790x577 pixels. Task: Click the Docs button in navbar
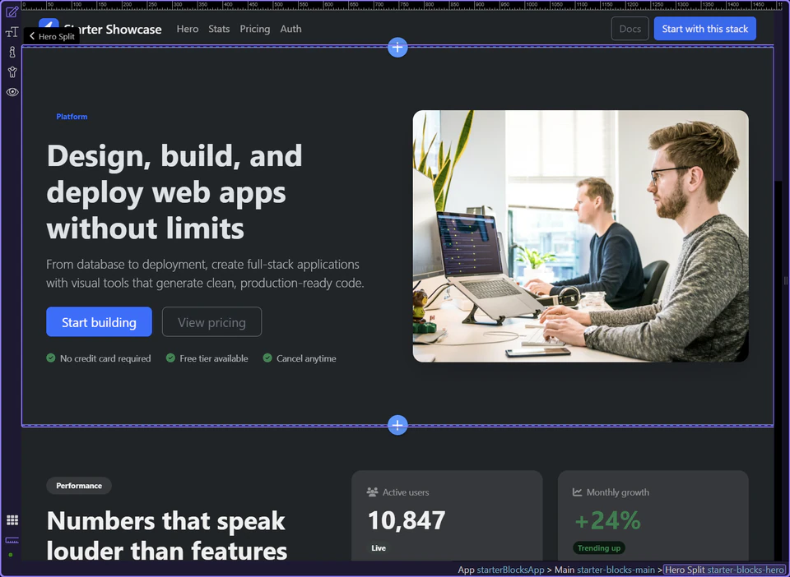pyautogui.click(x=630, y=29)
